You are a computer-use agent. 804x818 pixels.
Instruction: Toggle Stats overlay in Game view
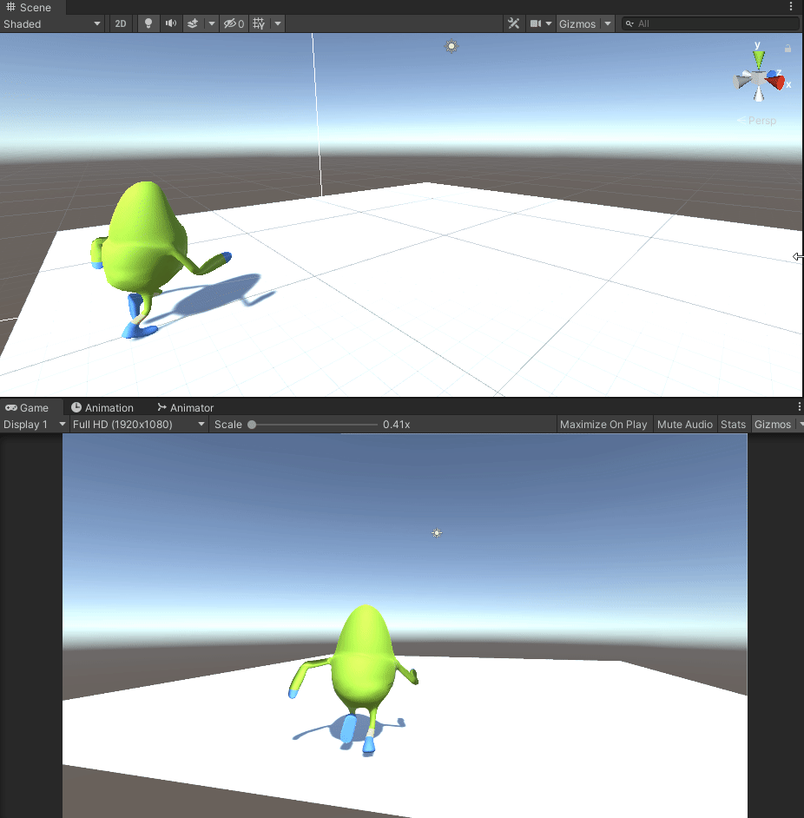point(733,425)
